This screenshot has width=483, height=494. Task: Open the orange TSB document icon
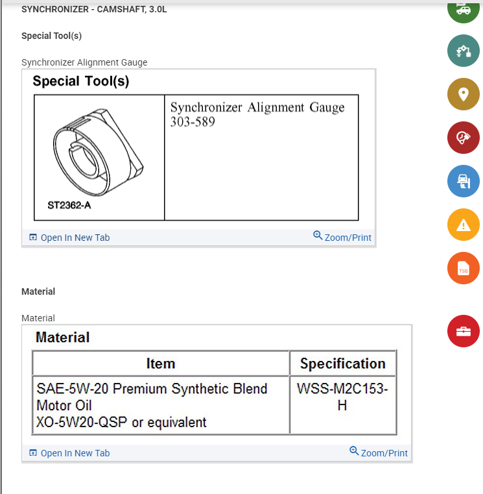pyautogui.click(x=463, y=269)
